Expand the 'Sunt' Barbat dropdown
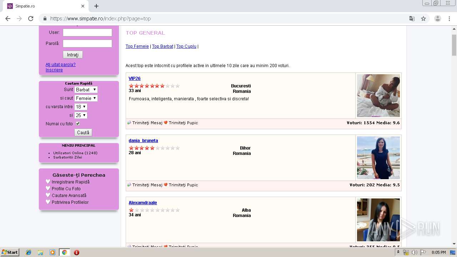 [86, 90]
